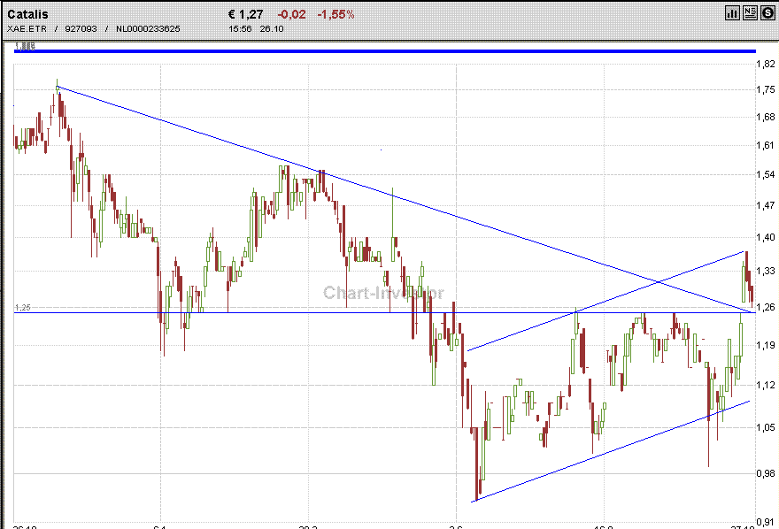This screenshot has width=779, height=529.
Task: Select the ISIN code NL0000233625
Action: [148, 29]
